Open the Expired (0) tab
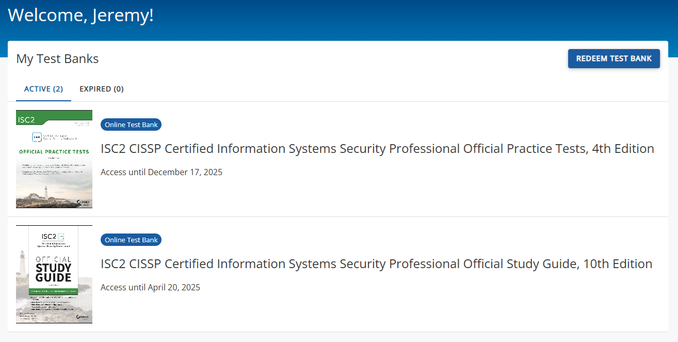 102,89
